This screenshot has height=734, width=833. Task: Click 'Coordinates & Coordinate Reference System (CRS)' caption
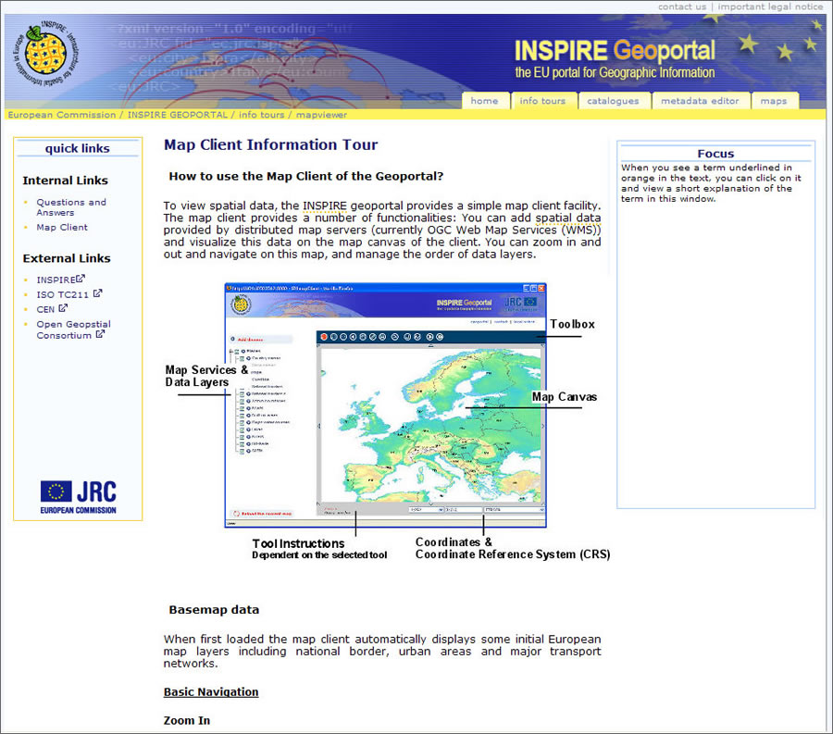click(x=513, y=548)
